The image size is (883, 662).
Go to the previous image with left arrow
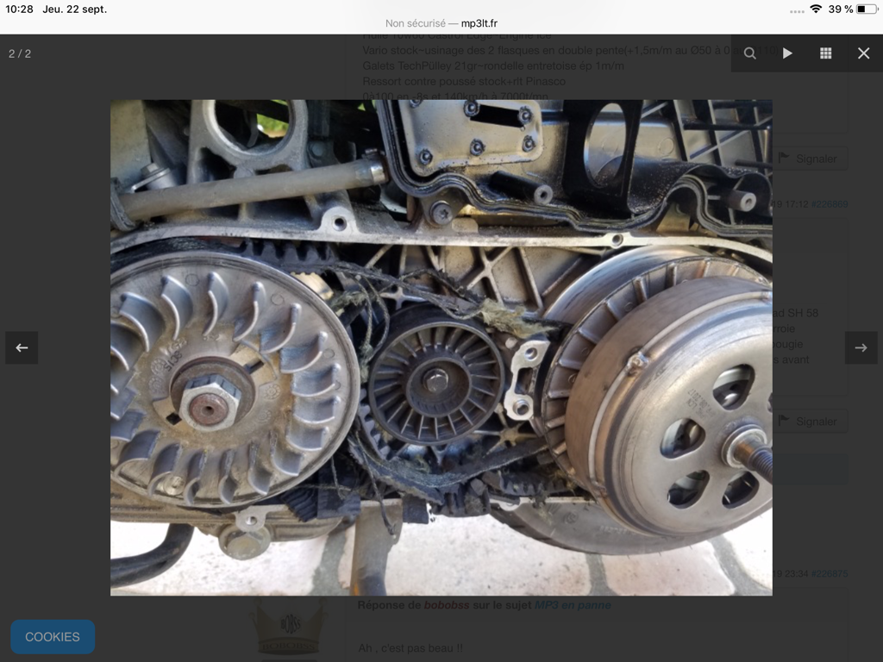point(22,347)
